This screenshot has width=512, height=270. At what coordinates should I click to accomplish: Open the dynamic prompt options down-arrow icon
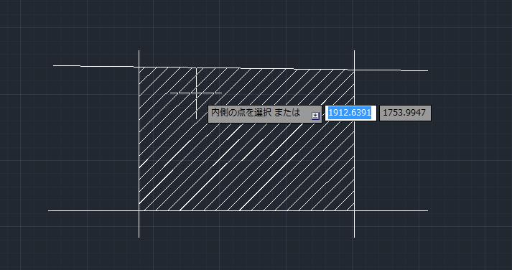point(315,116)
